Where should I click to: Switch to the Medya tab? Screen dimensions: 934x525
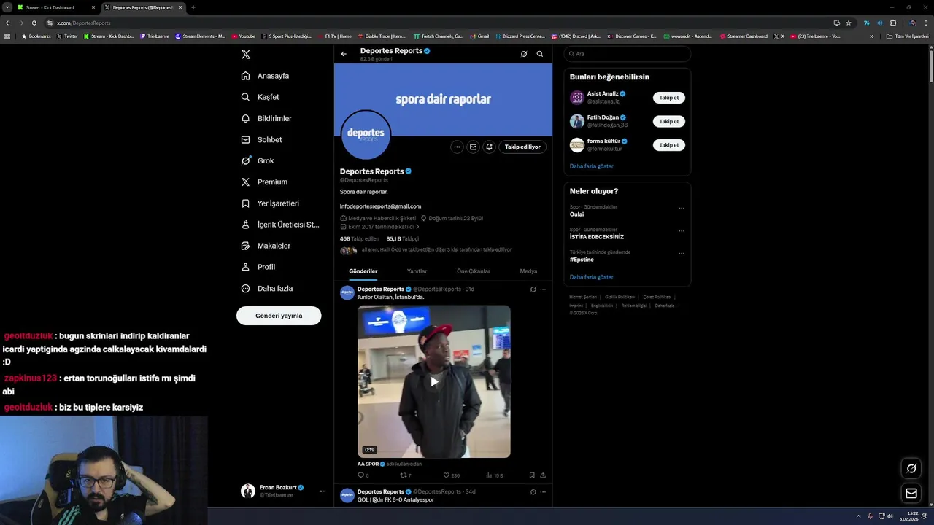tap(528, 271)
